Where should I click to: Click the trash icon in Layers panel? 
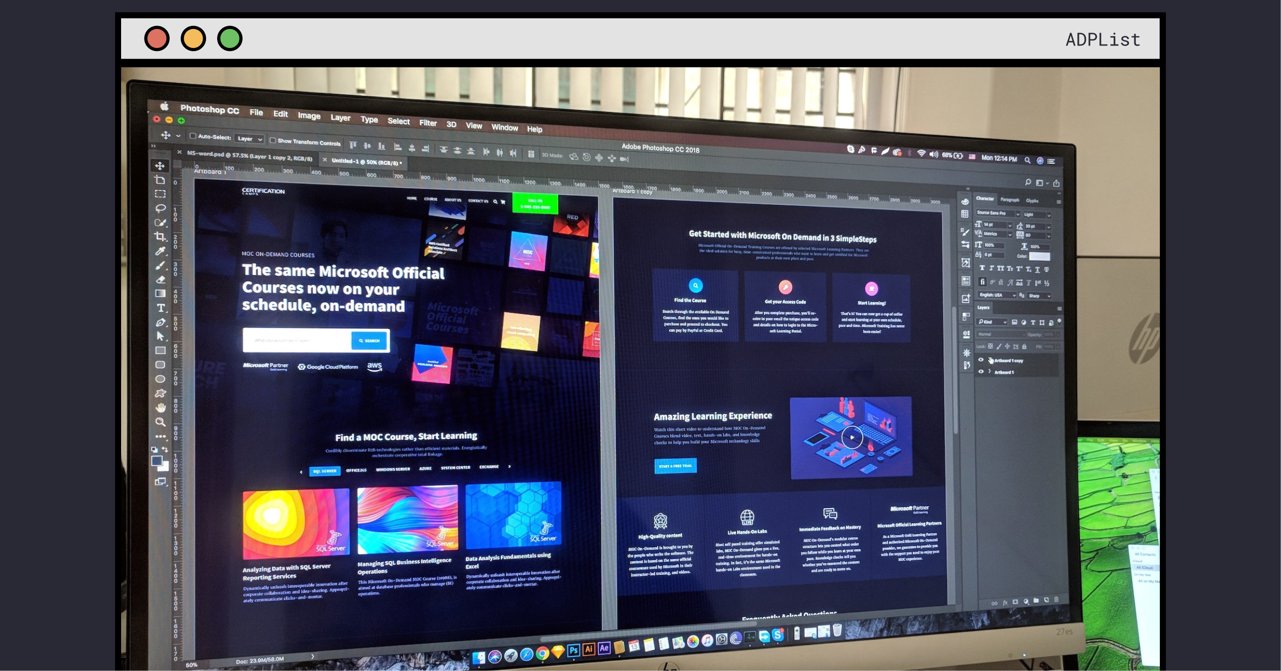pos(1056,599)
